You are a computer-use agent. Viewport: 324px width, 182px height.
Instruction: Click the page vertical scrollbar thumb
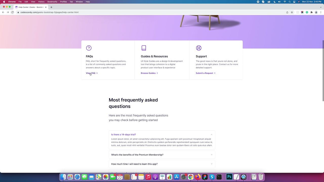323,71
